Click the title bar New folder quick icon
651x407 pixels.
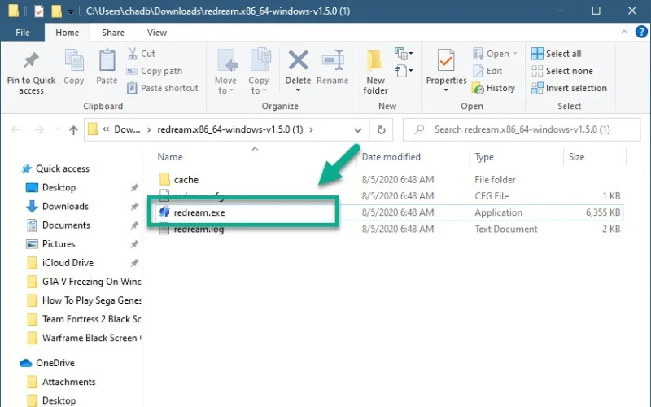click(56, 11)
